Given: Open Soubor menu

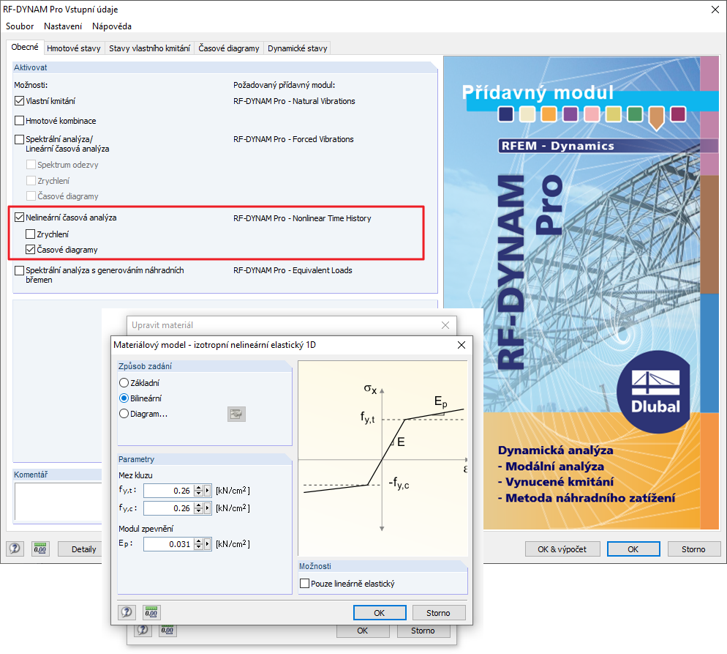Looking at the screenshot, I should [x=20, y=26].
